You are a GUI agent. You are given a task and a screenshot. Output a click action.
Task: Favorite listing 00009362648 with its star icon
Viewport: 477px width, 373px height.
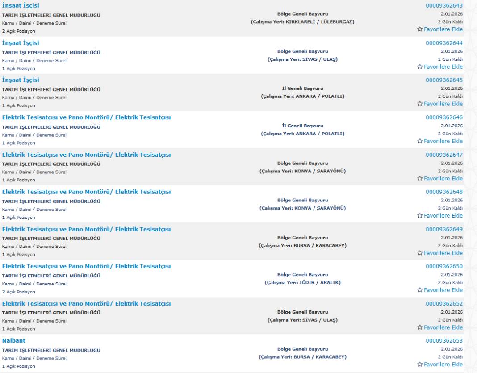pyautogui.click(x=419, y=216)
